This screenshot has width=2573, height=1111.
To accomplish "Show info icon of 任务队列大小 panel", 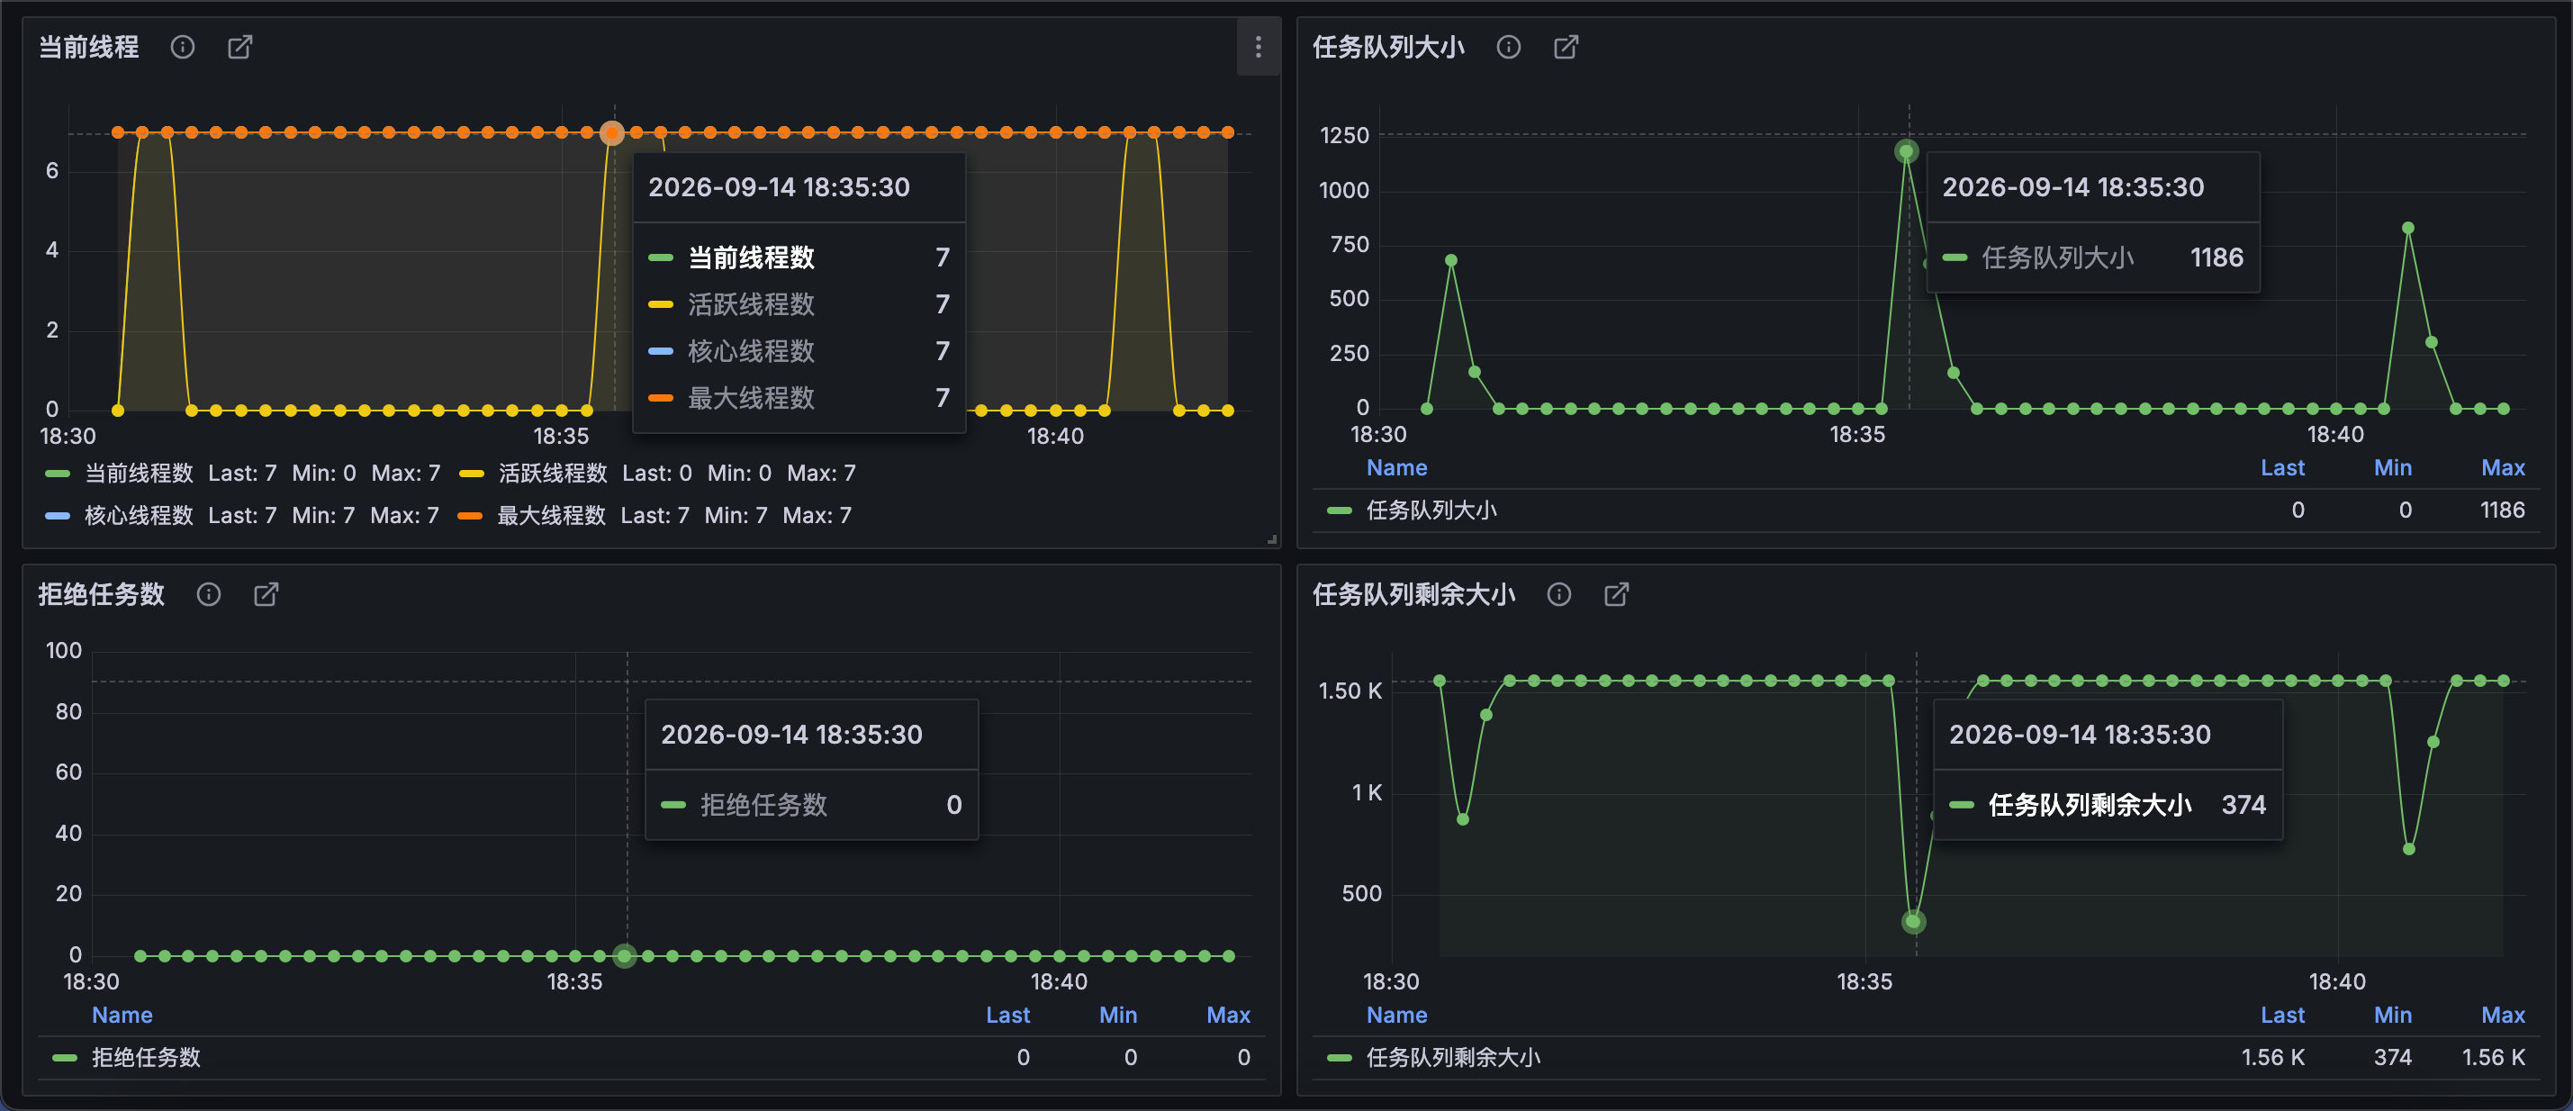I will [1508, 47].
